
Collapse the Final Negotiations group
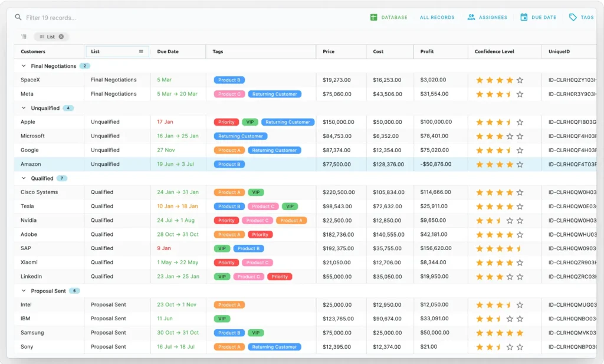pyautogui.click(x=24, y=66)
